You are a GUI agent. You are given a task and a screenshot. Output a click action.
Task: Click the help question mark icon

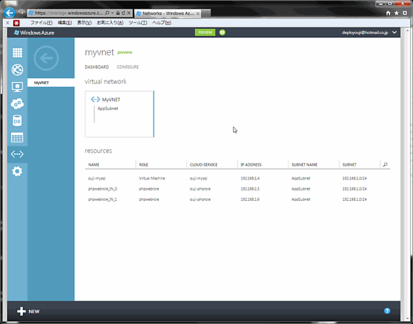[387, 311]
